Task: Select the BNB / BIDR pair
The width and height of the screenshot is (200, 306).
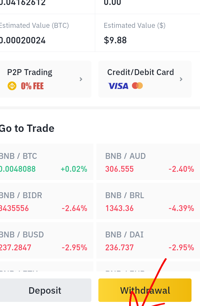Action: click(46, 201)
